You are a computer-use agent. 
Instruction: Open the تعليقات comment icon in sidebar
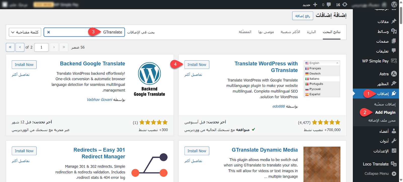tap(394, 51)
